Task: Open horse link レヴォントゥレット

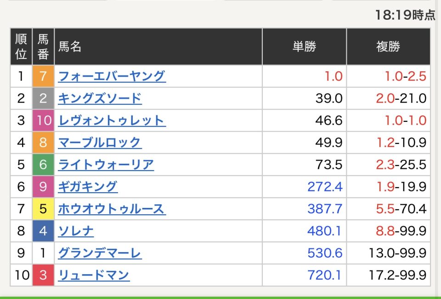Action: (x=112, y=121)
